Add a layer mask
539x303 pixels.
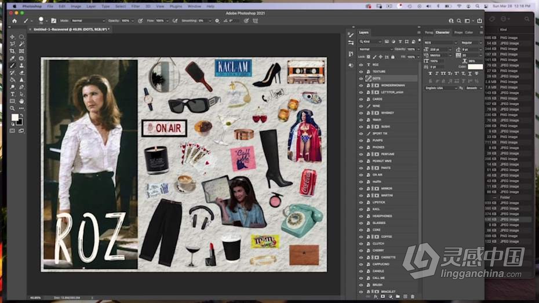383,297
